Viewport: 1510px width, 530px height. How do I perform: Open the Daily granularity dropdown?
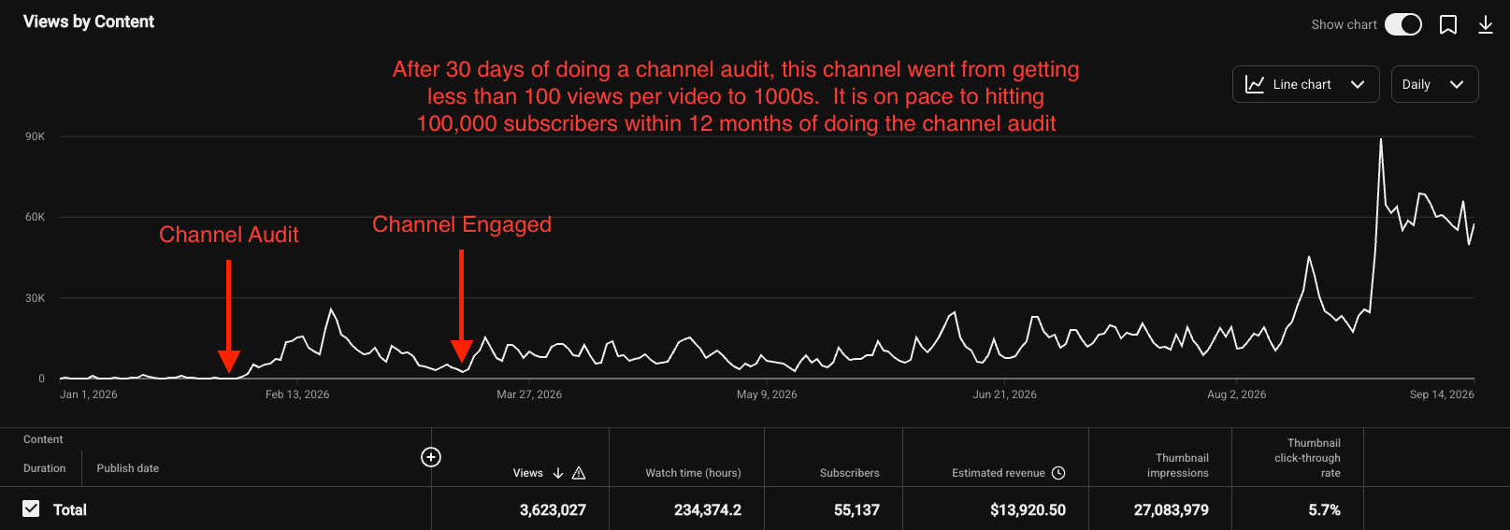pyautogui.click(x=1434, y=84)
